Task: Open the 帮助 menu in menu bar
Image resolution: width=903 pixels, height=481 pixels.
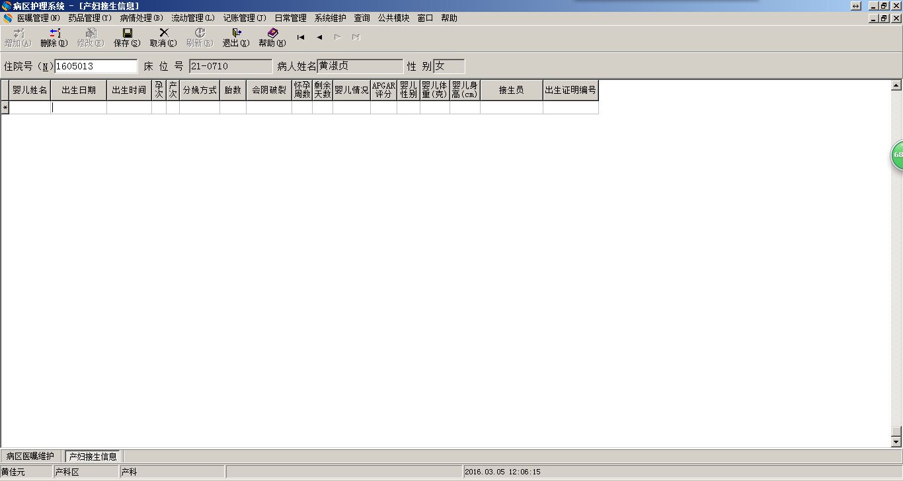Action: coord(449,18)
